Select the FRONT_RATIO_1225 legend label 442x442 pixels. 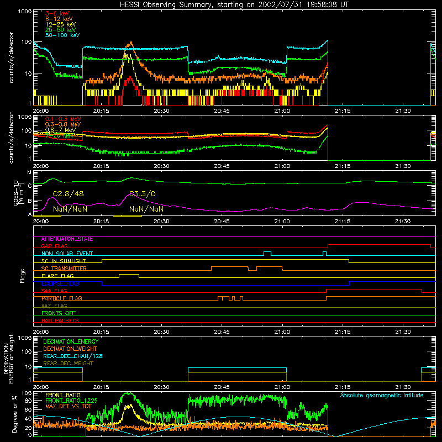(72, 401)
